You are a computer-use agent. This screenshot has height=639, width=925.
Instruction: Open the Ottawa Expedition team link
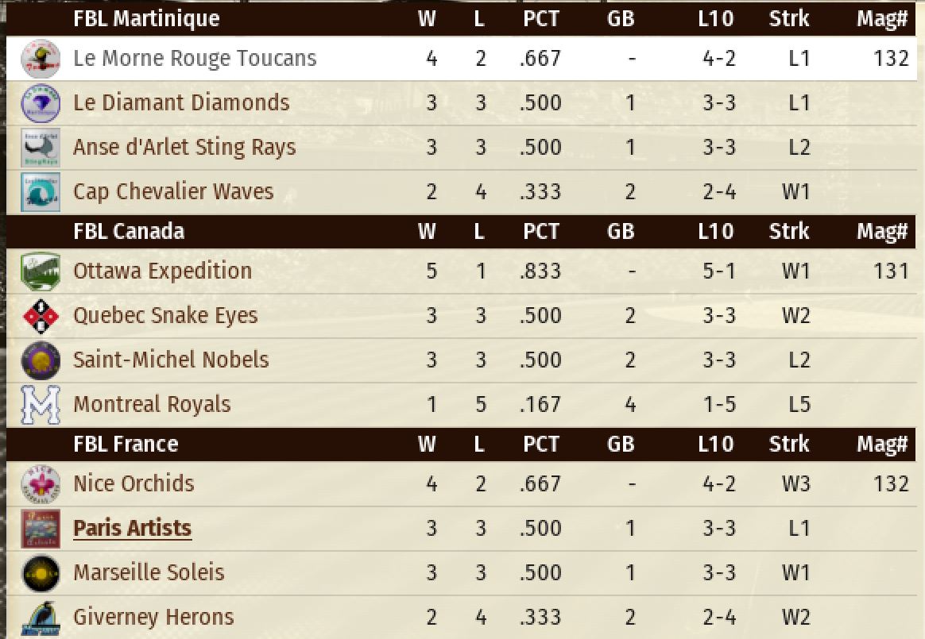162,271
